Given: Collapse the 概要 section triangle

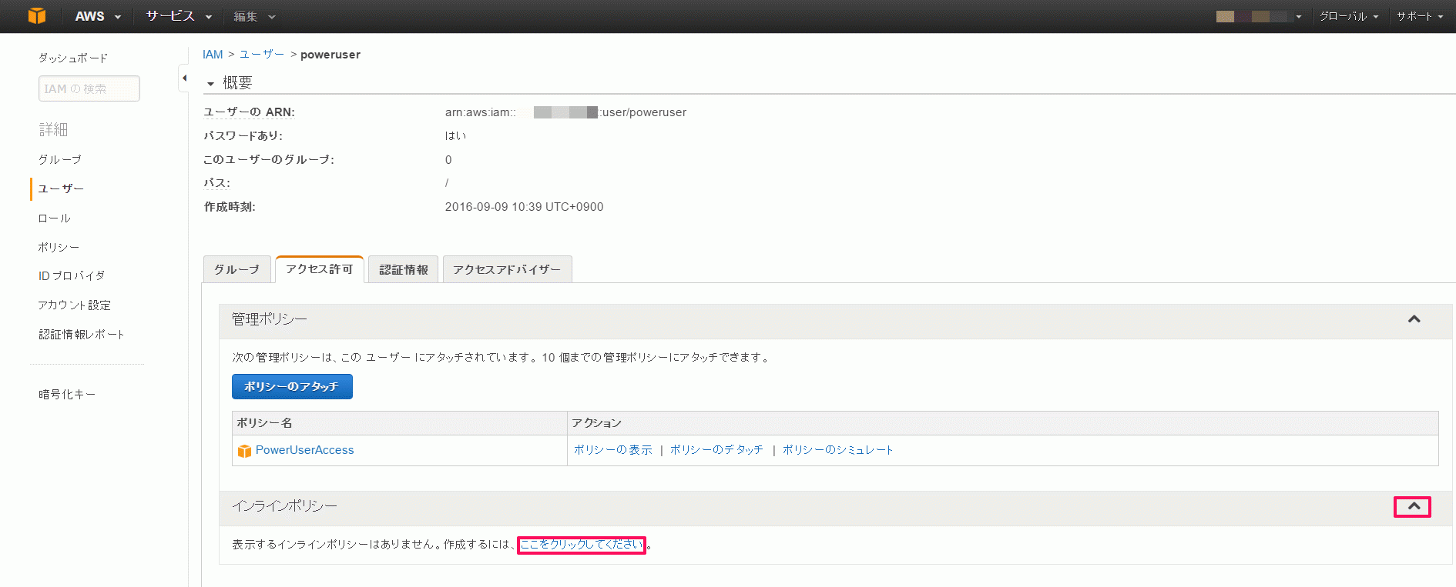Looking at the screenshot, I should click(210, 83).
